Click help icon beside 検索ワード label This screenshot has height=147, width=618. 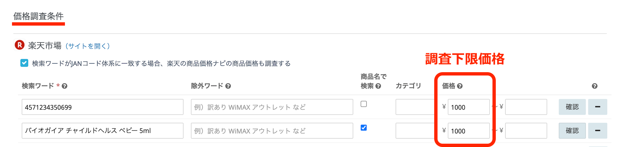[x=65, y=86]
